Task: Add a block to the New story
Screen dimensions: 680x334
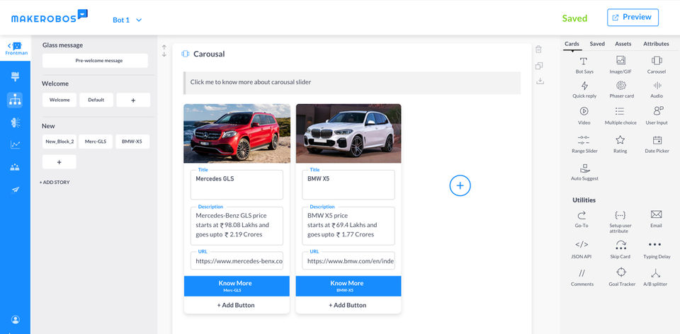Action: tap(59, 161)
